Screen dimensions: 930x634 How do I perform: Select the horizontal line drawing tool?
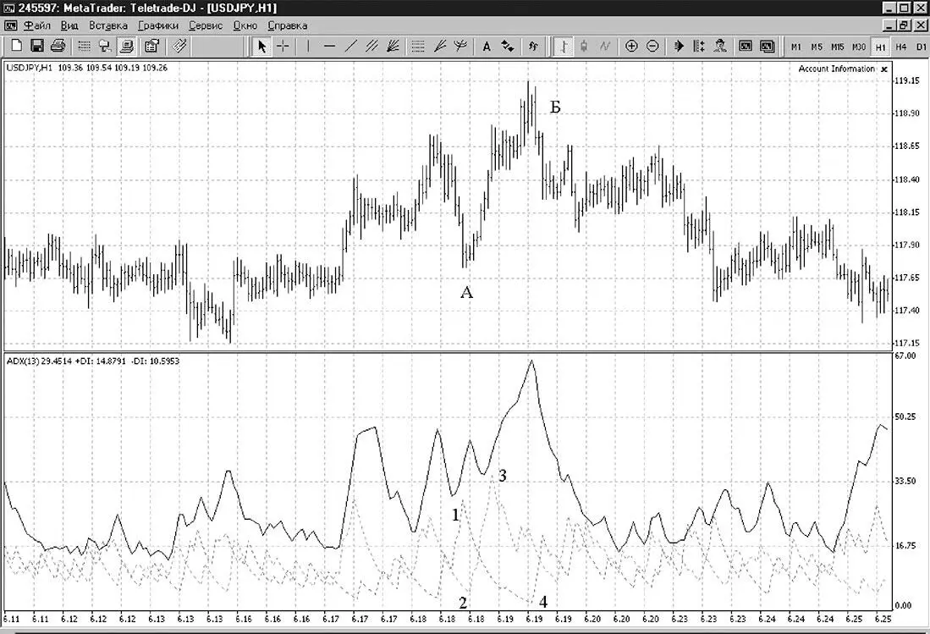coord(330,46)
